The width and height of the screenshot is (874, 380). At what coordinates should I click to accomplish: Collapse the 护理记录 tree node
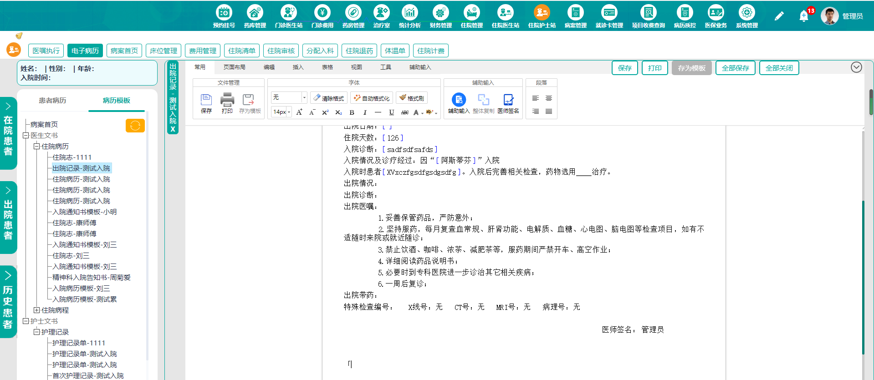tap(37, 332)
